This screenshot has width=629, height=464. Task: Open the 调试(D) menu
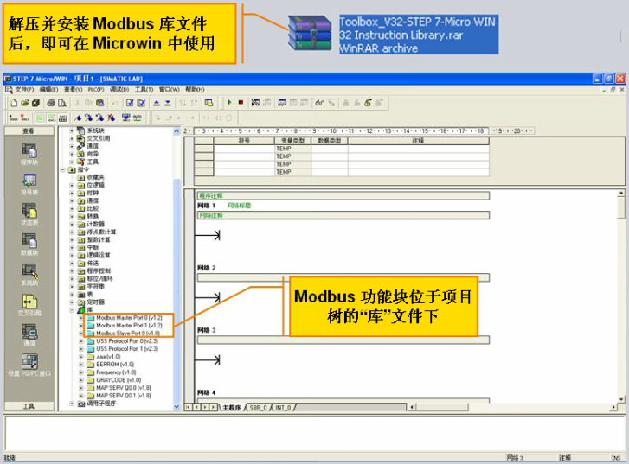(x=119, y=89)
